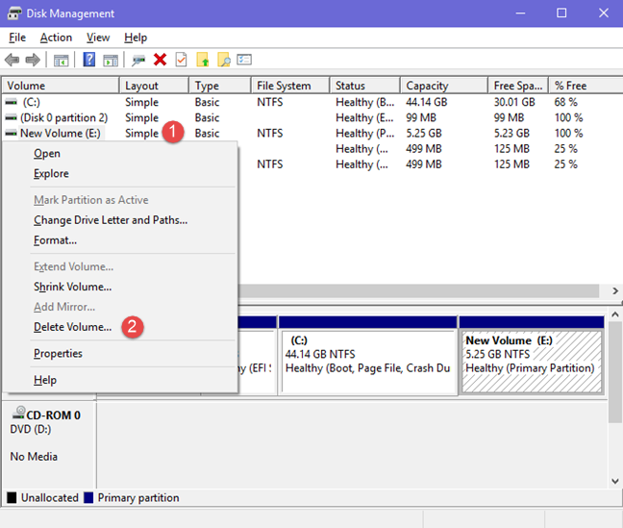Click the vertical scrollbar thumb in disk pane
Viewport: 623px width, 528px height.
pyautogui.click(x=615, y=372)
